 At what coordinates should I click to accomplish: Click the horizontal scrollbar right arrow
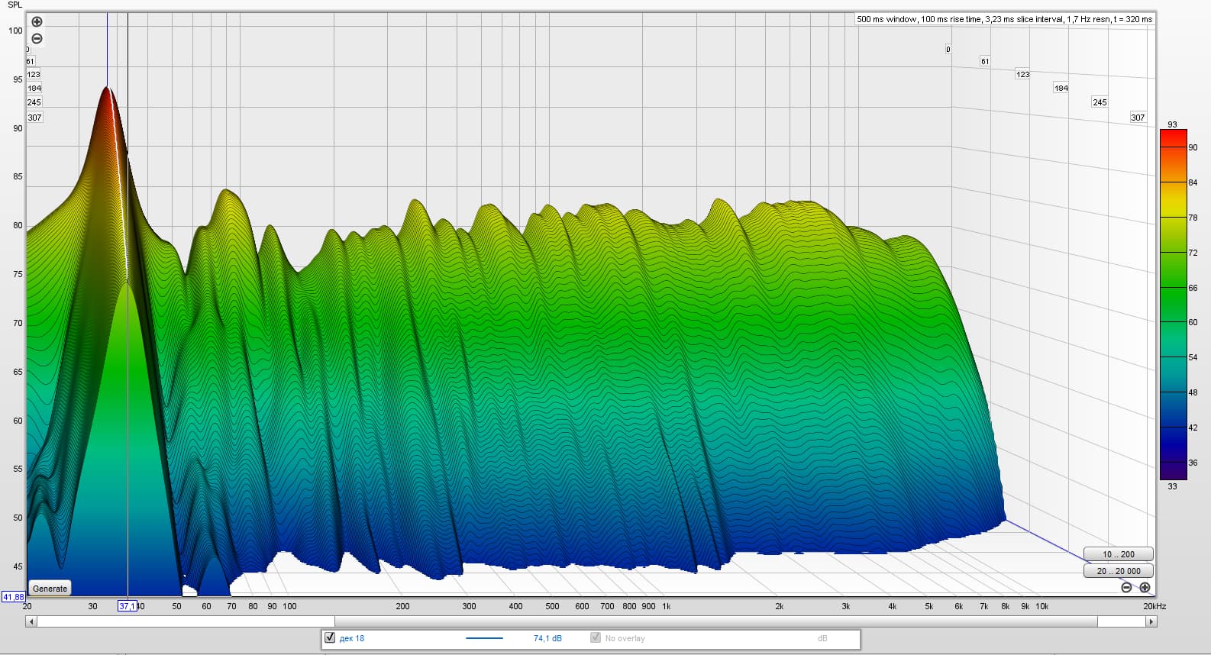point(1151,621)
